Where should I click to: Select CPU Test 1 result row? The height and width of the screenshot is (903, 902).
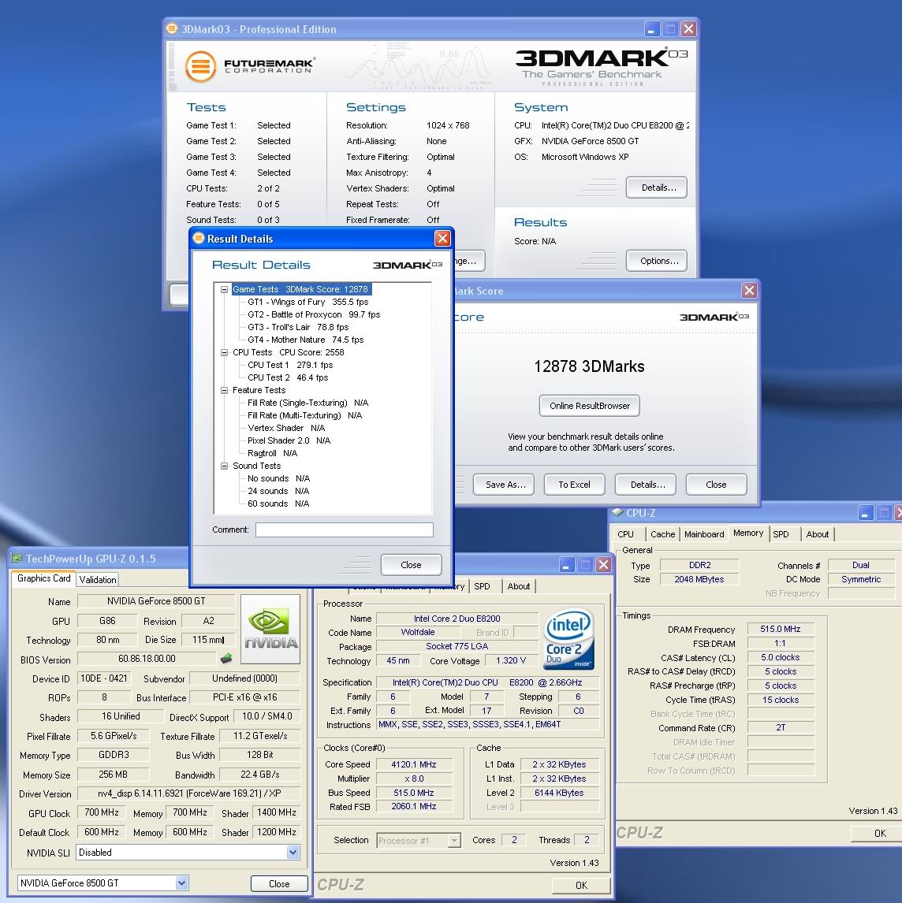pyautogui.click(x=290, y=365)
